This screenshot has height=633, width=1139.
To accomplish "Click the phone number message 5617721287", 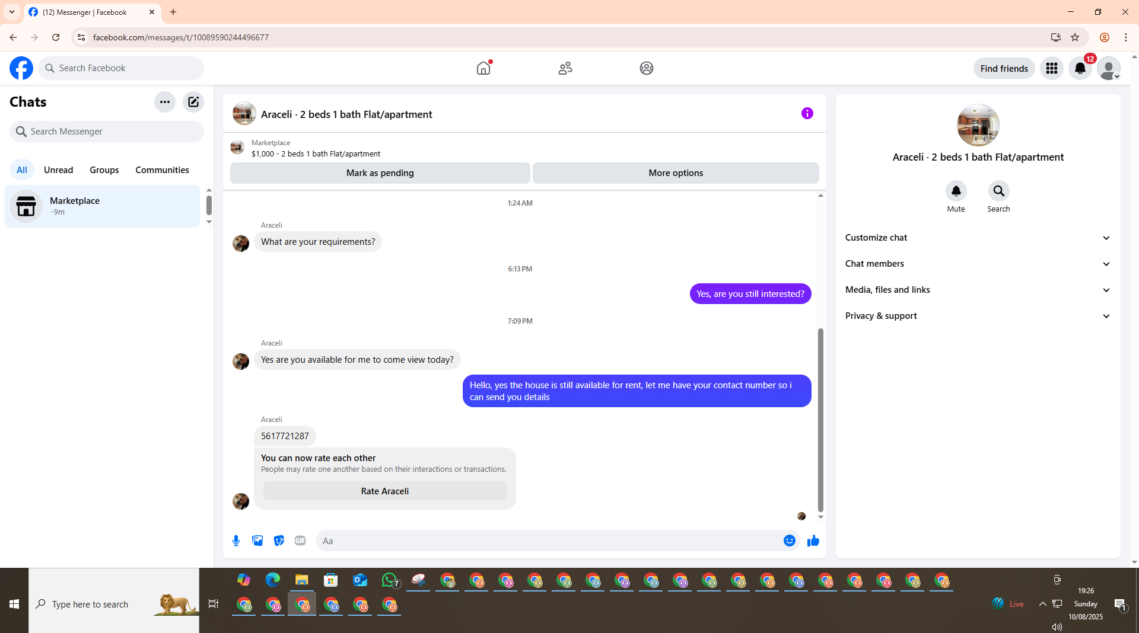I will pos(285,436).
